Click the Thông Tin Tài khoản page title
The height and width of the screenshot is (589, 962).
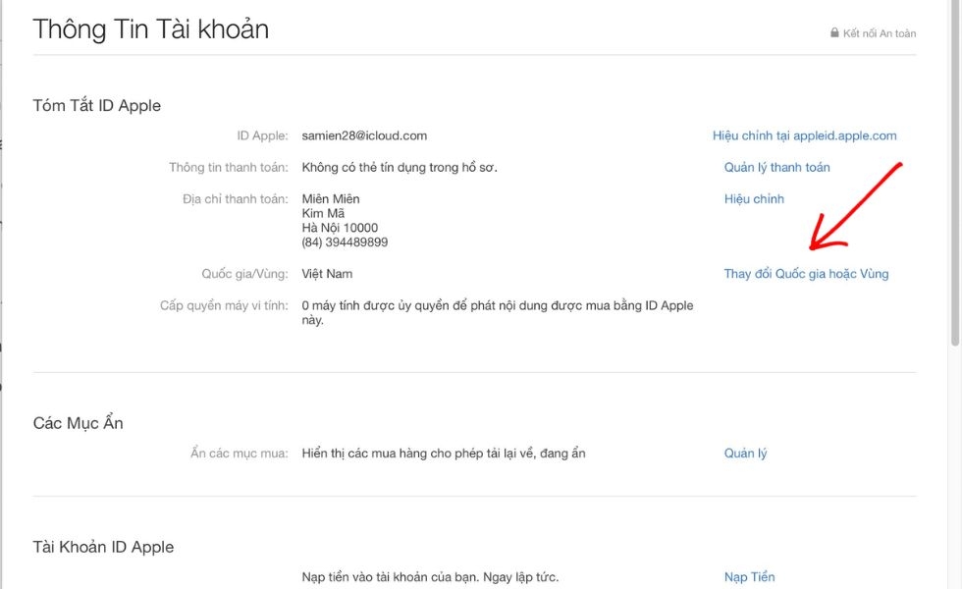[151, 29]
